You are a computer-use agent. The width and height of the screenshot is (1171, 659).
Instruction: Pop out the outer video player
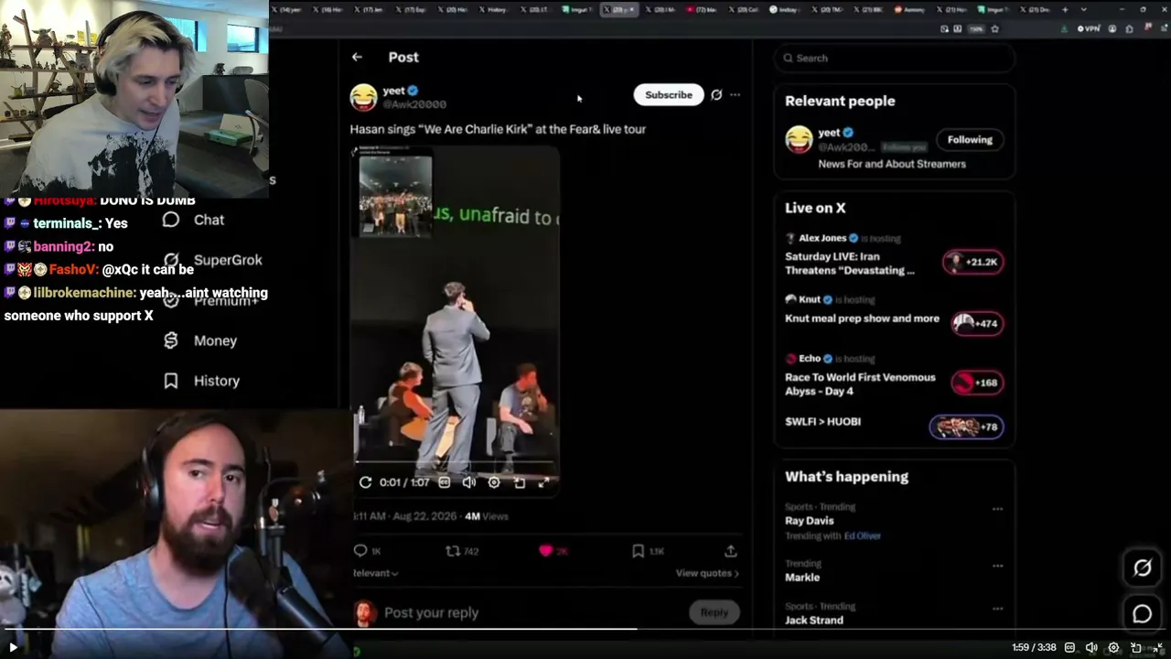point(1136,647)
